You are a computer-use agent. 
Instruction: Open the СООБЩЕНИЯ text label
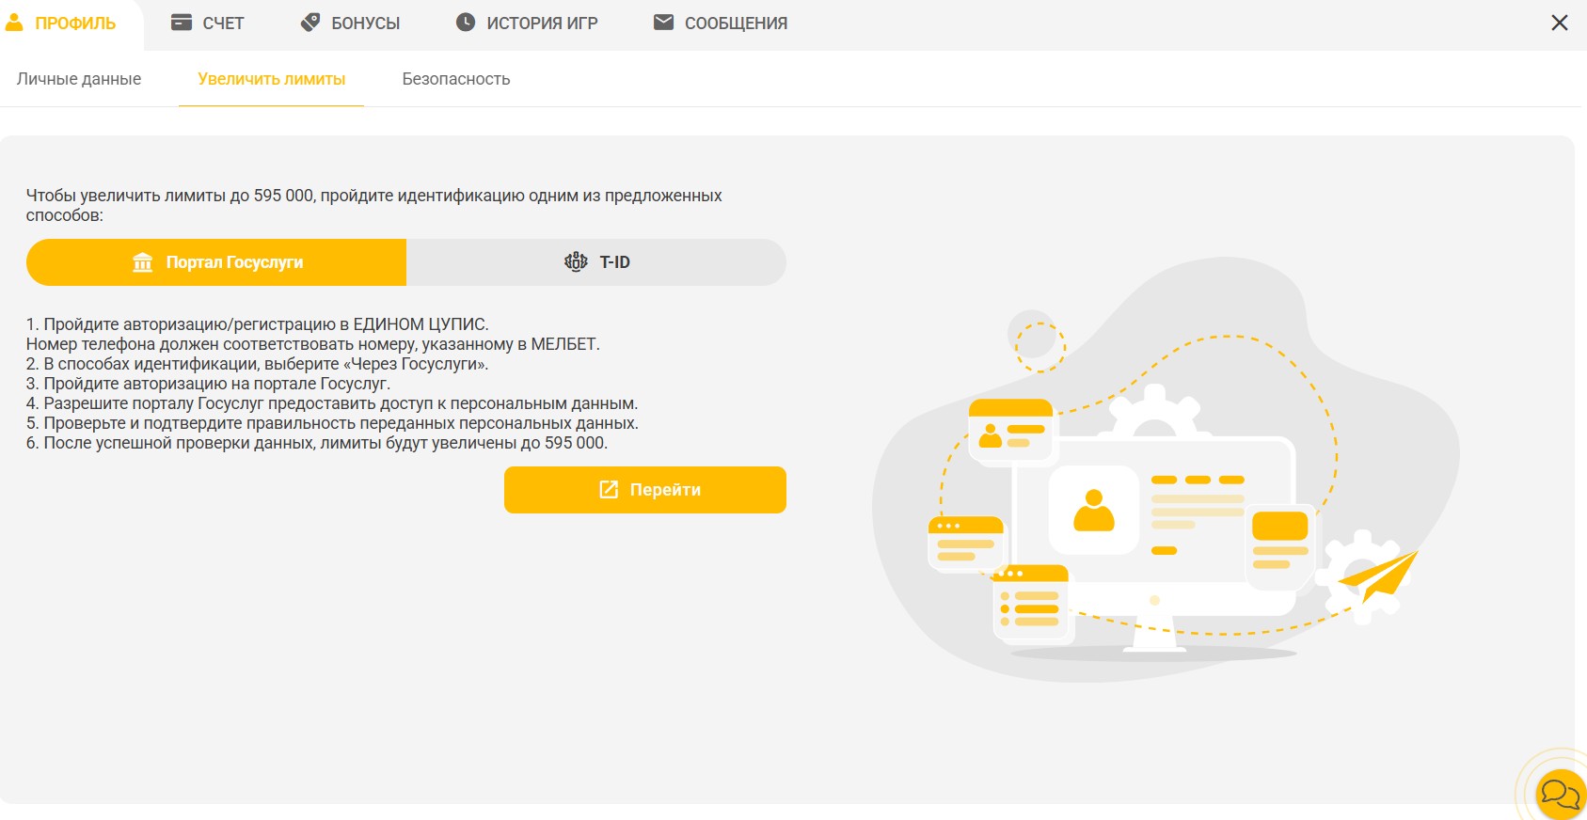coord(736,24)
